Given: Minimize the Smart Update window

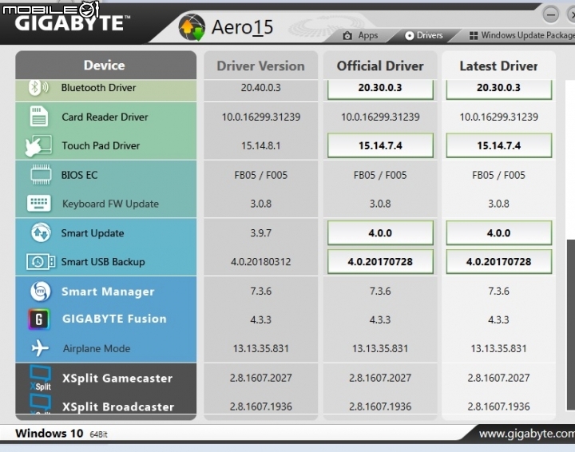Looking at the screenshot, I should click(550, 15).
